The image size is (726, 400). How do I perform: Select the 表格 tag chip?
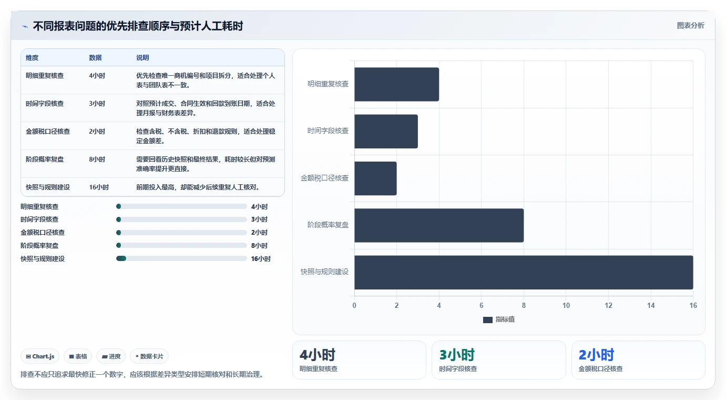point(78,356)
